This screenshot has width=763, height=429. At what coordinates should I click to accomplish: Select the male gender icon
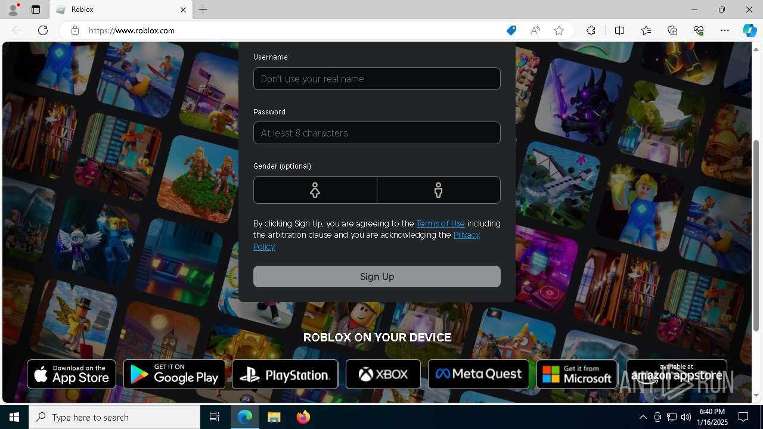[439, 190]
